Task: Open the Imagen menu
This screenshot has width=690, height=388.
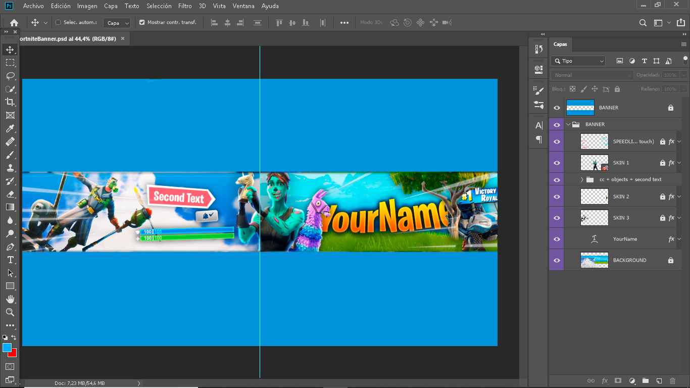Action: click(x=87, y=6)
